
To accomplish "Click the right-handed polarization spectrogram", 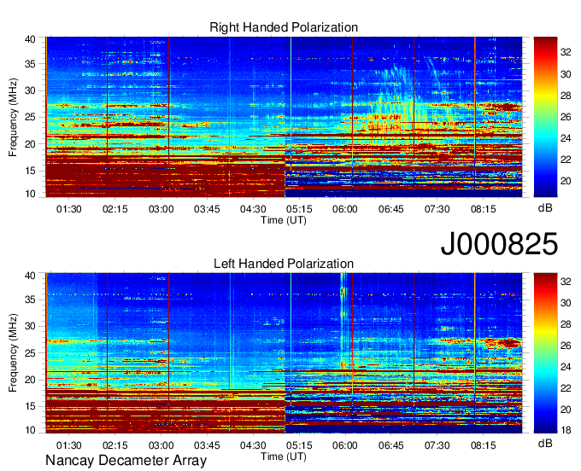I will [284, 117].
